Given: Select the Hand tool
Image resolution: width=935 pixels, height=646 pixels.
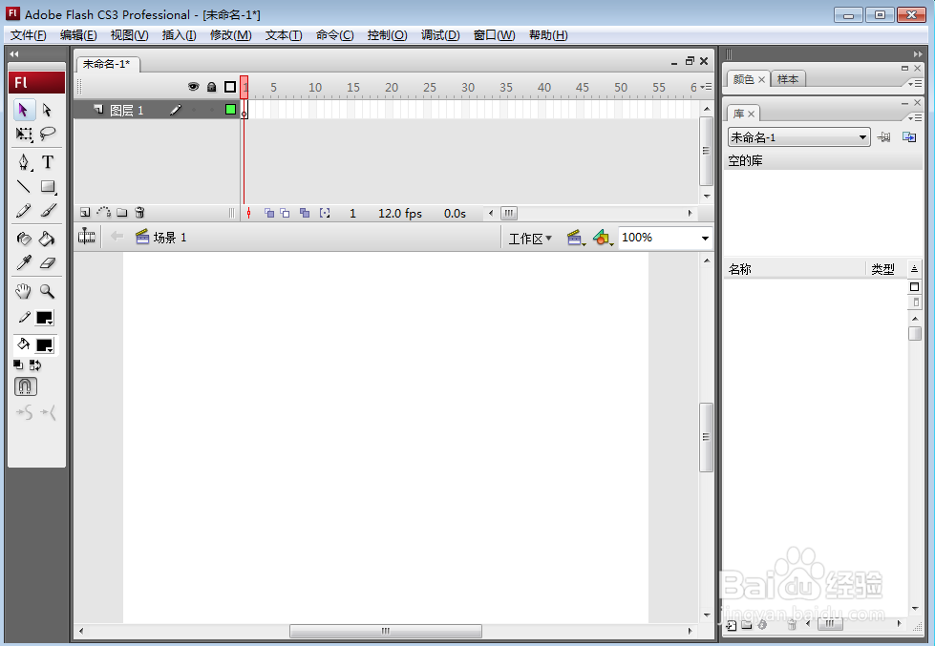Looking at the screenshot, I should pyautogui.click(x=24, y=291).
